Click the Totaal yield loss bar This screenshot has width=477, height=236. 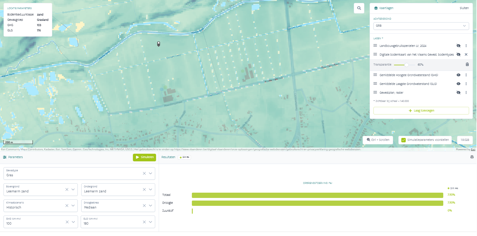[x=317, y=195]
